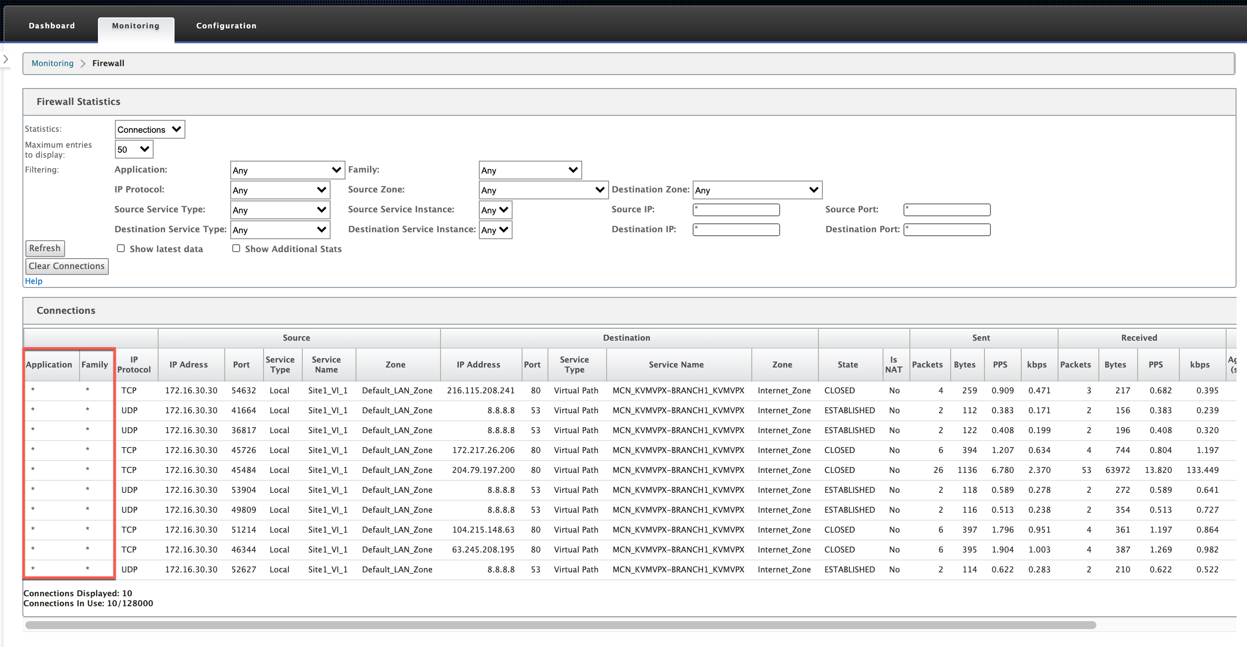Open Source Service Instance dropdown
The height and width of the screenshot is (647, 1247).
coord(495,210)
